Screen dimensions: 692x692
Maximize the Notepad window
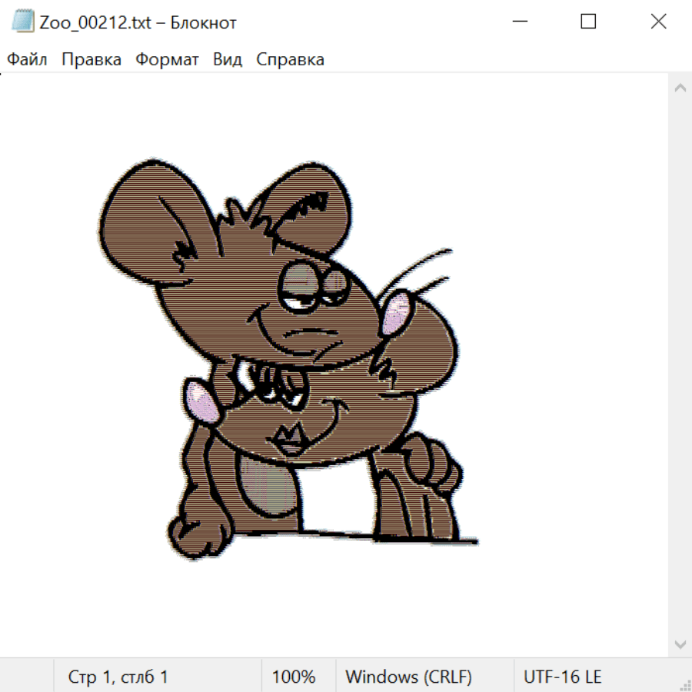point(588,22)
